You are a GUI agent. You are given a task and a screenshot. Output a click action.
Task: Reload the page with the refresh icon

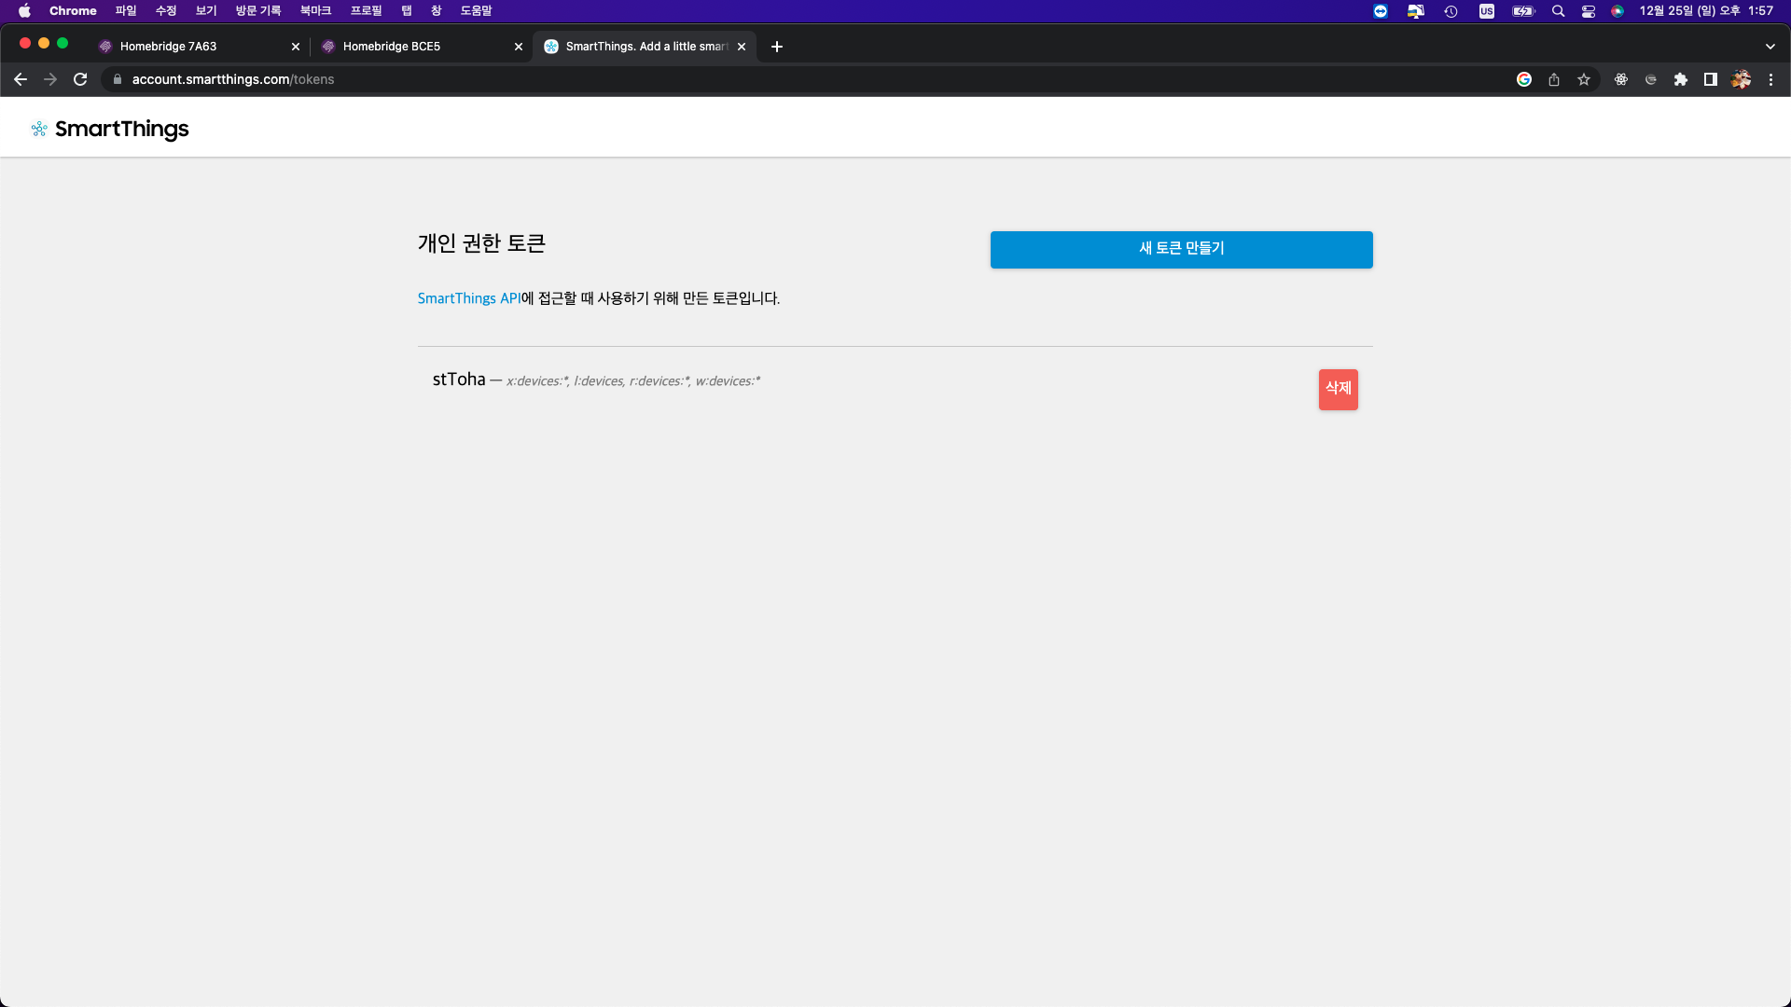pyautogui.click(x=80, y=79)
